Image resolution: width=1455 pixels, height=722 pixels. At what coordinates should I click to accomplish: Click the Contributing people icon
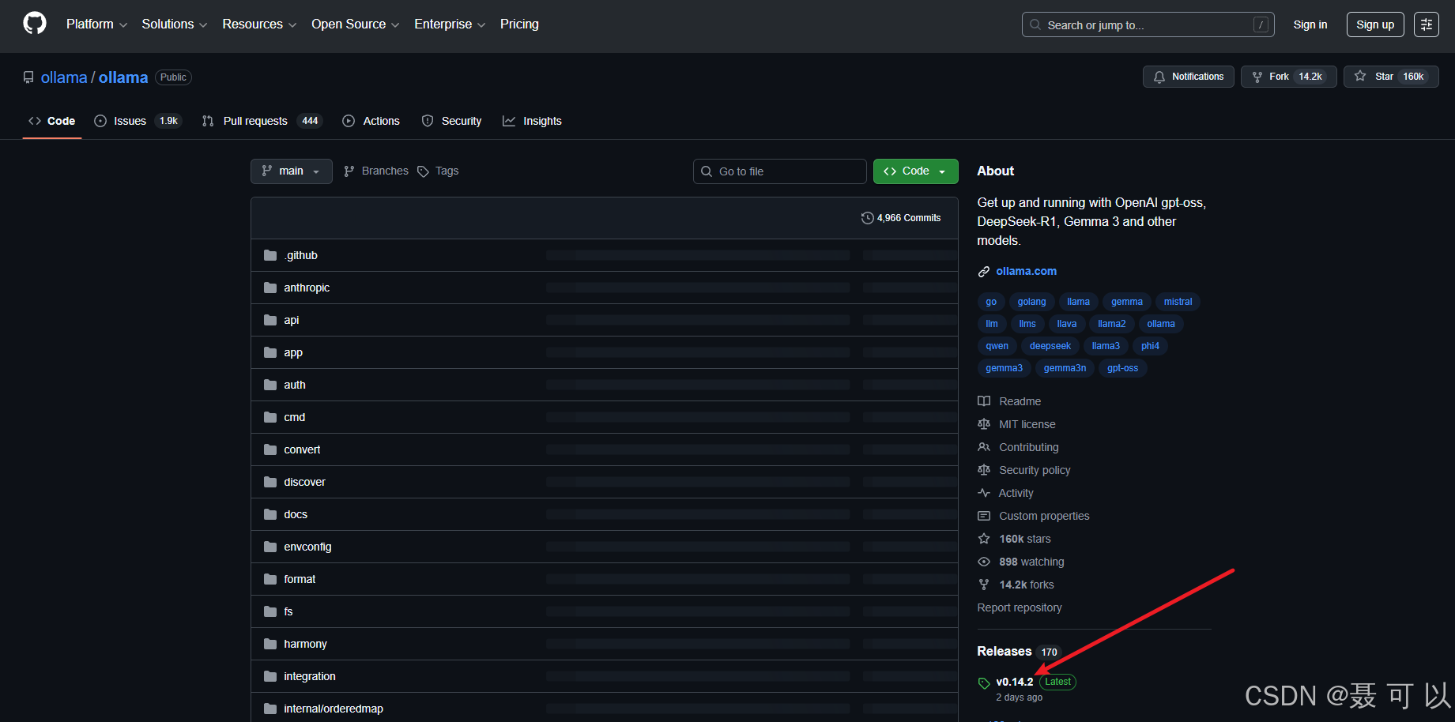tap(984, 447)
